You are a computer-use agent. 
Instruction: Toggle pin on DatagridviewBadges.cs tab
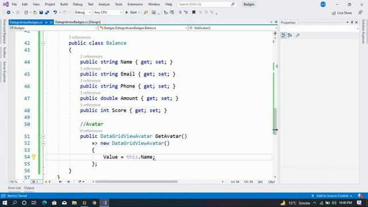(x=46, y=22)
